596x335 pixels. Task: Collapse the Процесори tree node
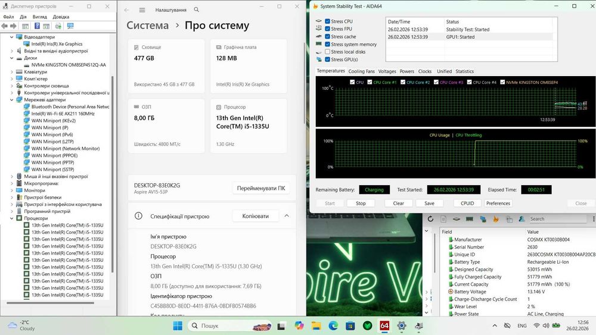click(x=11, y=218)
